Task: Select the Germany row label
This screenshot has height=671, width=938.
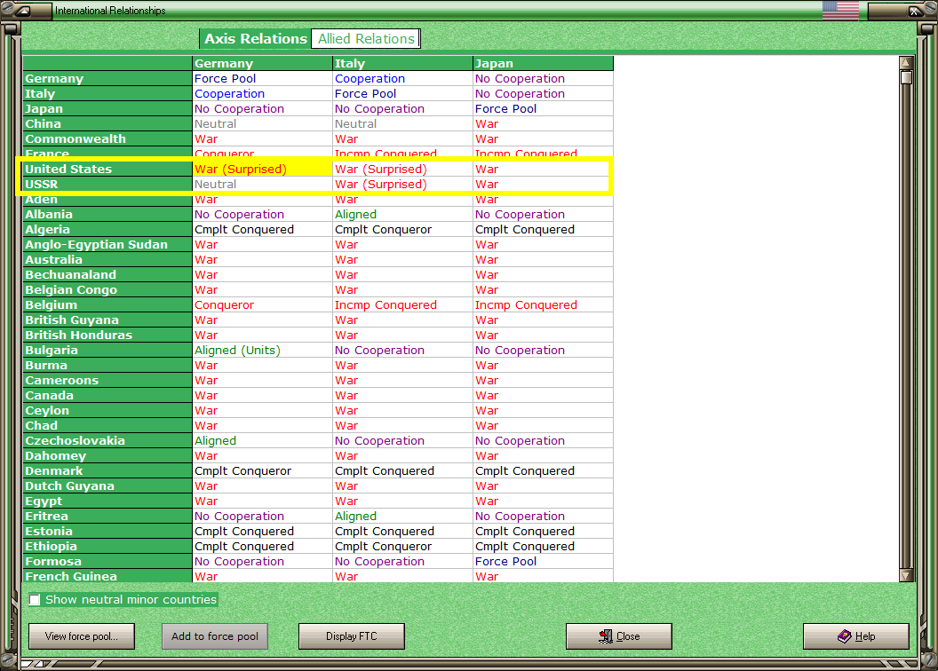Action: (x=107, y=78)
